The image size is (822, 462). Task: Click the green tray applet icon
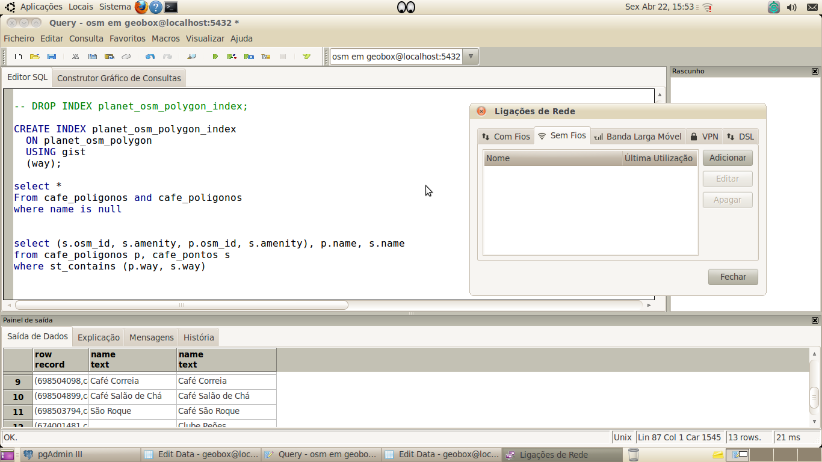click(774, 7)
